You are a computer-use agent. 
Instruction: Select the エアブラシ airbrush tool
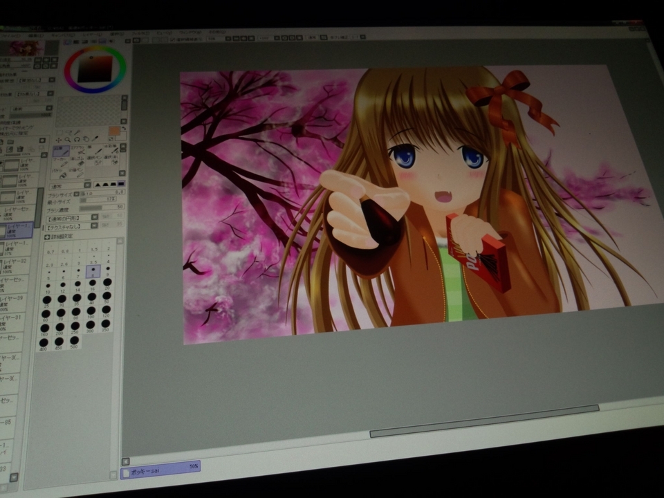click(x=78, y=150)
